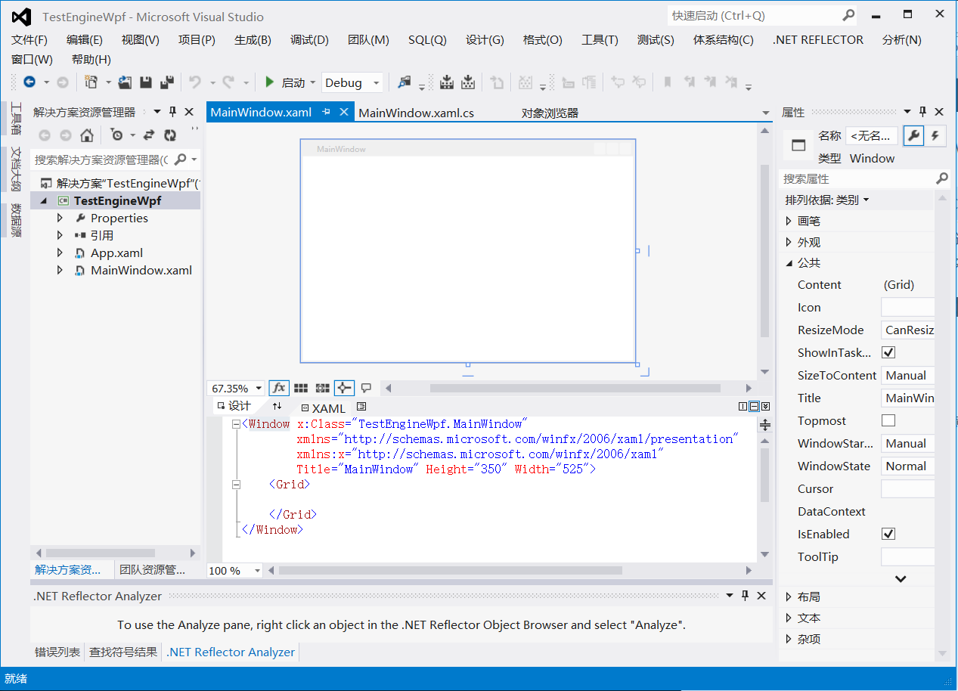The width and height of the screenshot is (958, 691).
Task: Show properties with the wrench icon
Action: tap(913, 136)
